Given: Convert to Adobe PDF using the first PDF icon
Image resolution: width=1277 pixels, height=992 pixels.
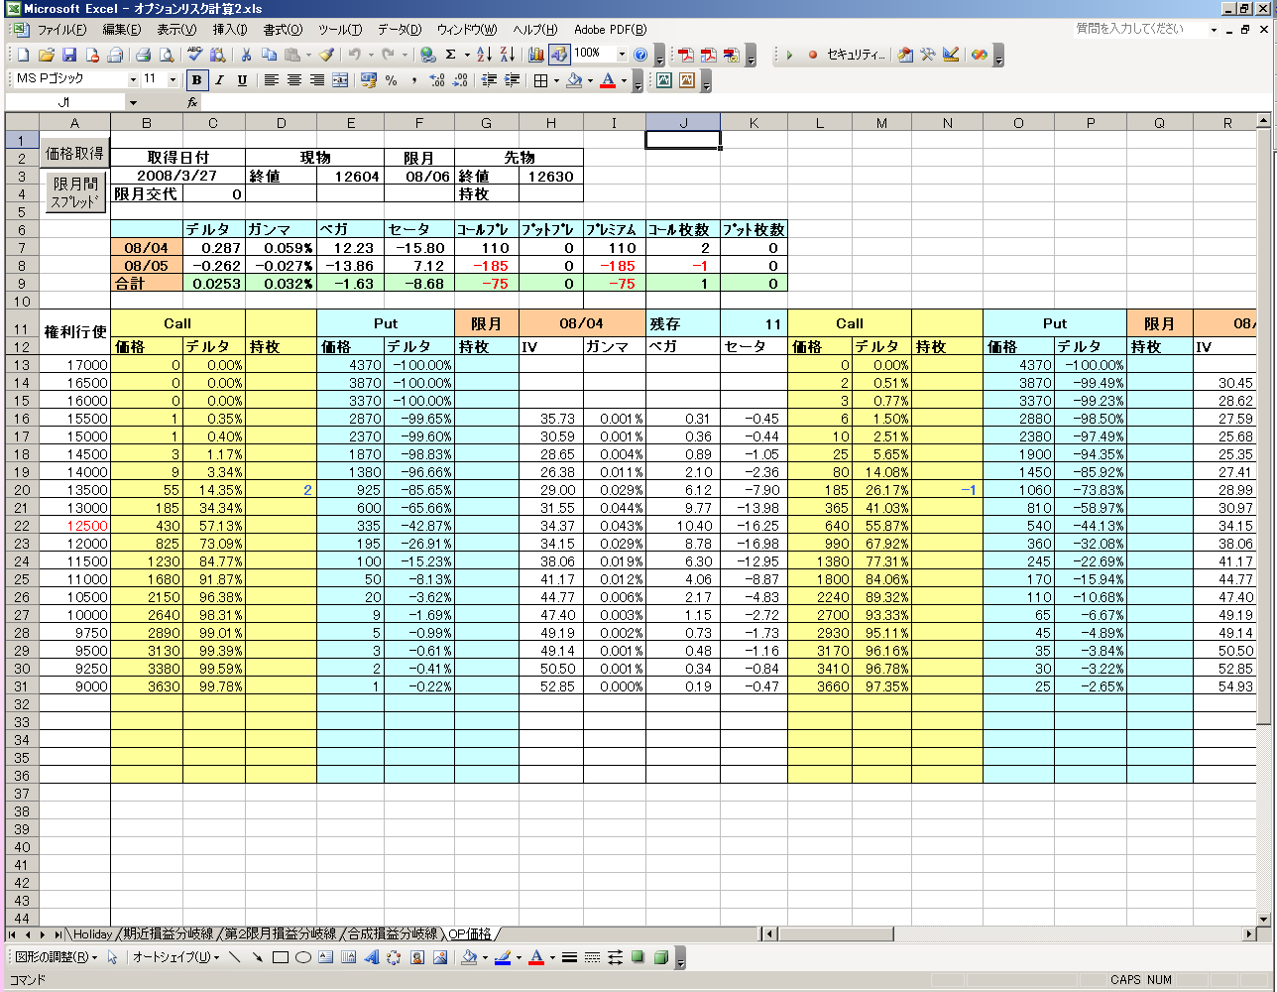Looking at the screenshot, I should coord(685,55).
